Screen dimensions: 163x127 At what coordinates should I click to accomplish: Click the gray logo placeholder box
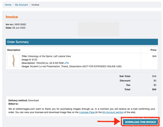click(x=98, y=29)
